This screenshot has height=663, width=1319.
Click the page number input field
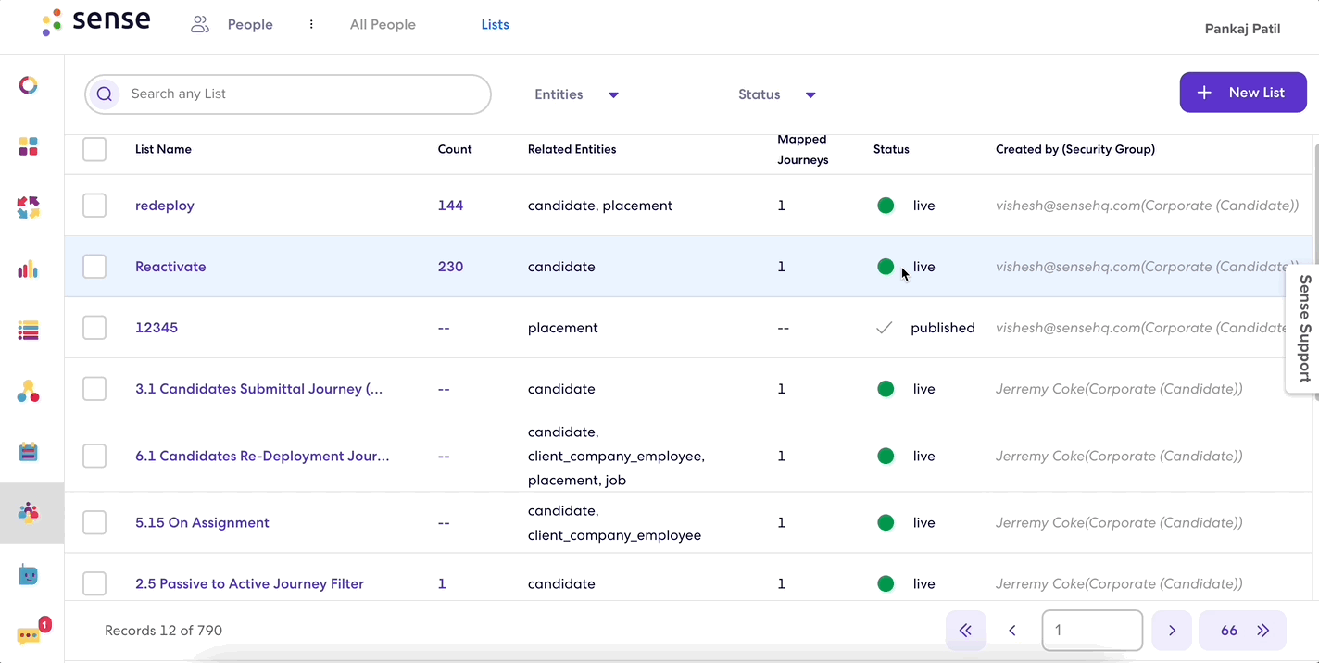coord(1092,631)
